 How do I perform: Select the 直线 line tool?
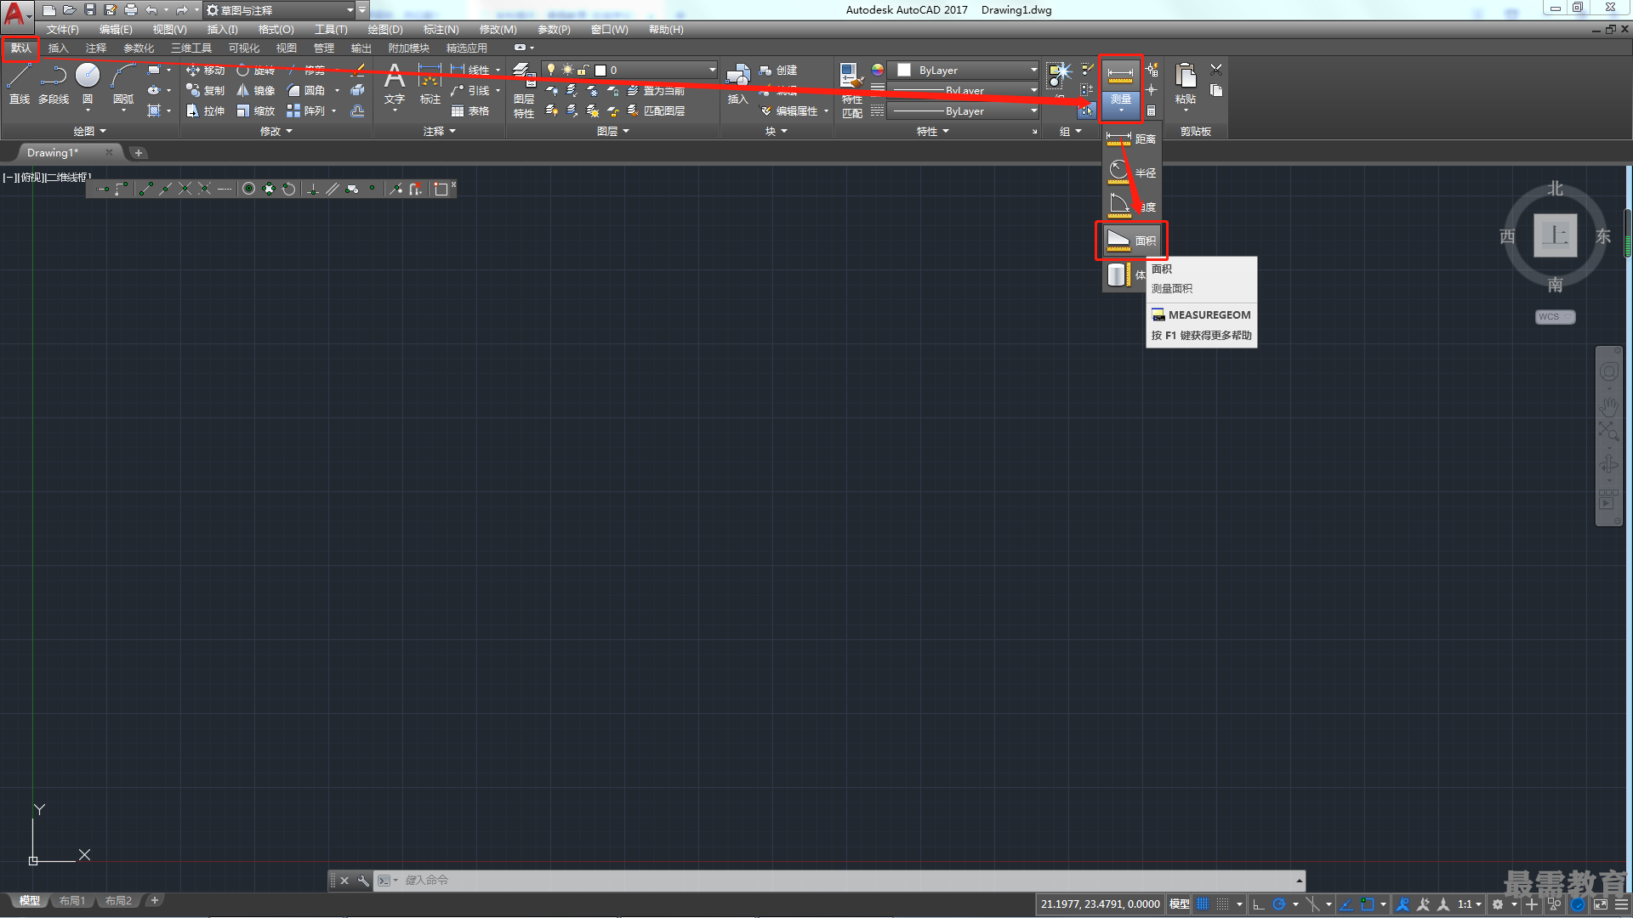pyautogui.click(x=19, y=84)
